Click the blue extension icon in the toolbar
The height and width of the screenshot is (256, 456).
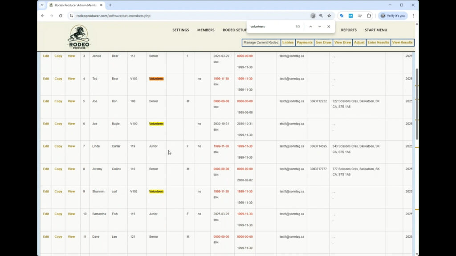click(x=341, y=16)
